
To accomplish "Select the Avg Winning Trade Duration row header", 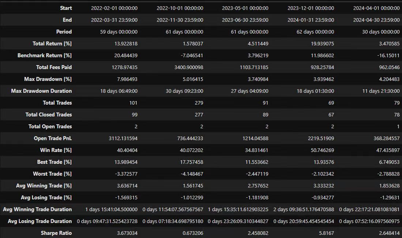I will coord(37,209).
